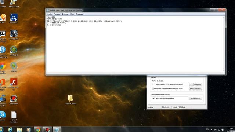Click the Notepad vertical scrollbar up arrow
The image size is (235, 132).
point(224,17)
